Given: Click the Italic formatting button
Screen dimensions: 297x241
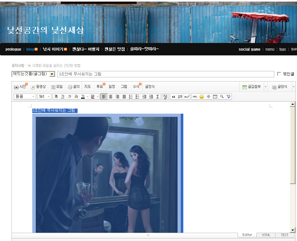Looking at the screenshot, I should pyautogui.click(x=69, y=96).
